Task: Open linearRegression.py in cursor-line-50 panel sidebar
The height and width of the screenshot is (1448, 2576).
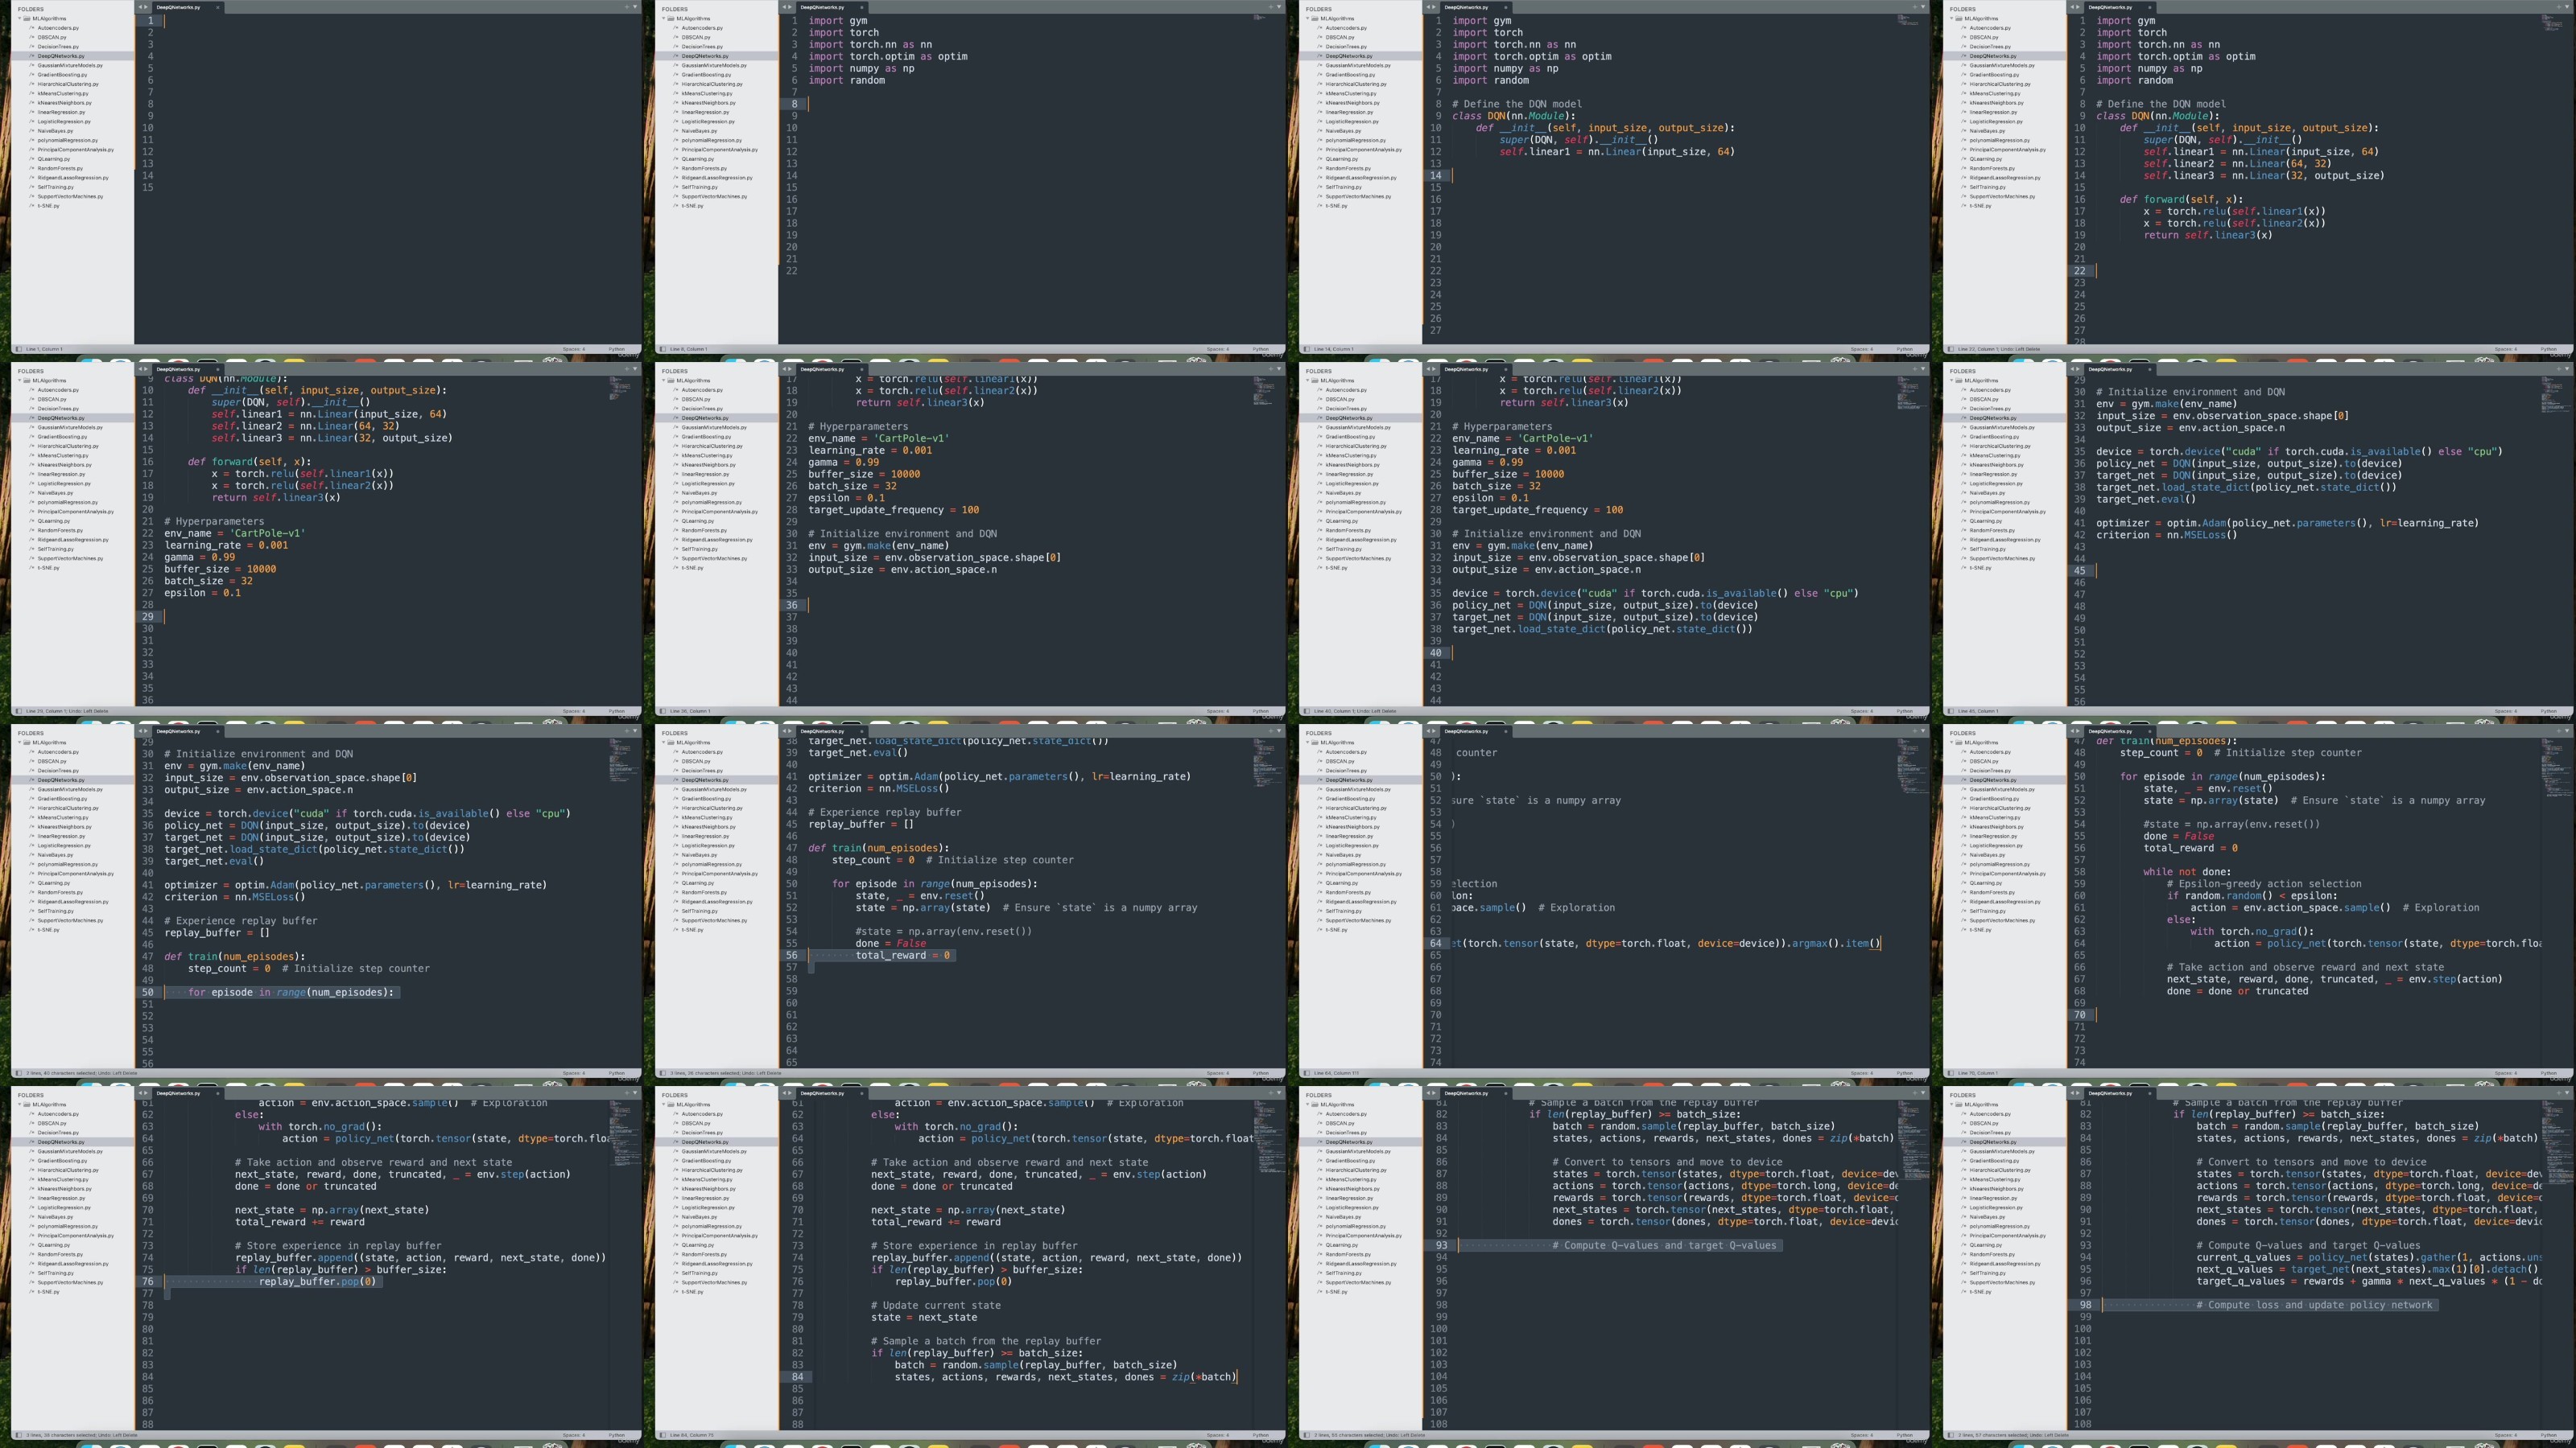Action: [x=61, y=837]
